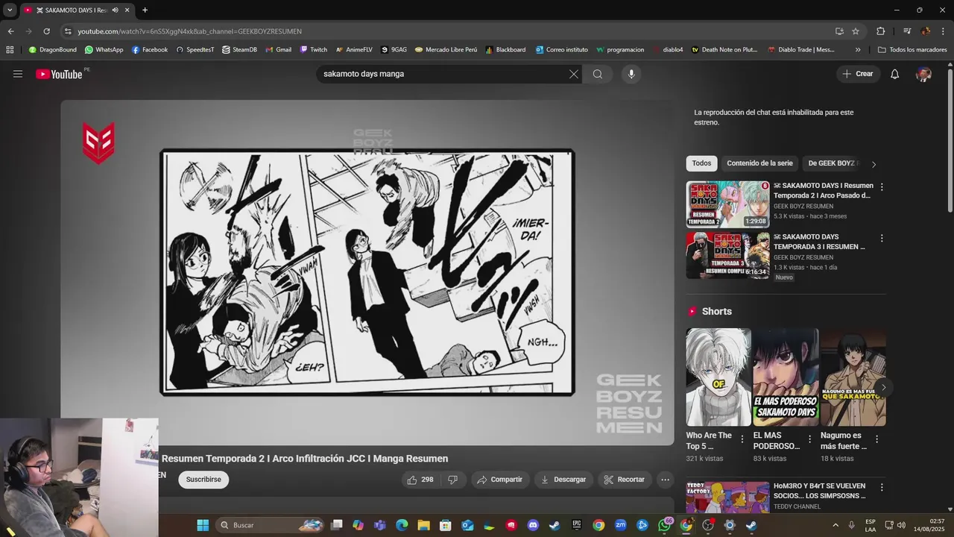This screenshot has height=537, width=954.
Task: Click the Recortar clip button
Action: 624,480
